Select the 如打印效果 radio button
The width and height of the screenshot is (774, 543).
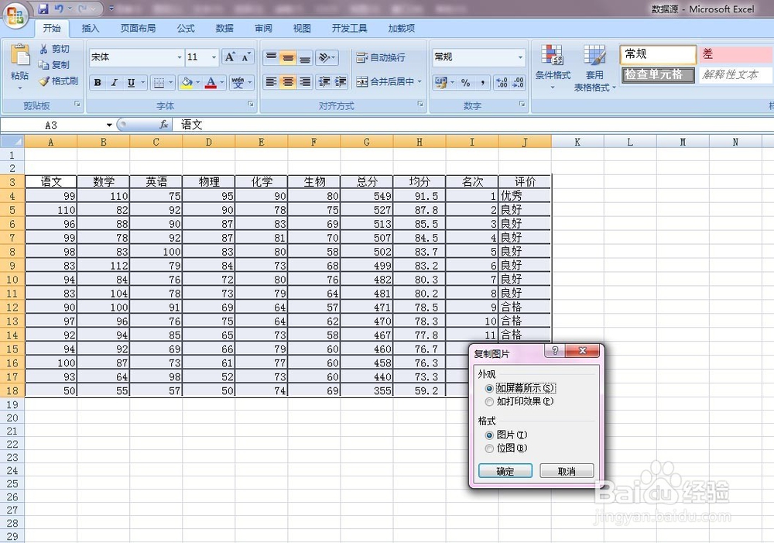click(x=489, y=401)
